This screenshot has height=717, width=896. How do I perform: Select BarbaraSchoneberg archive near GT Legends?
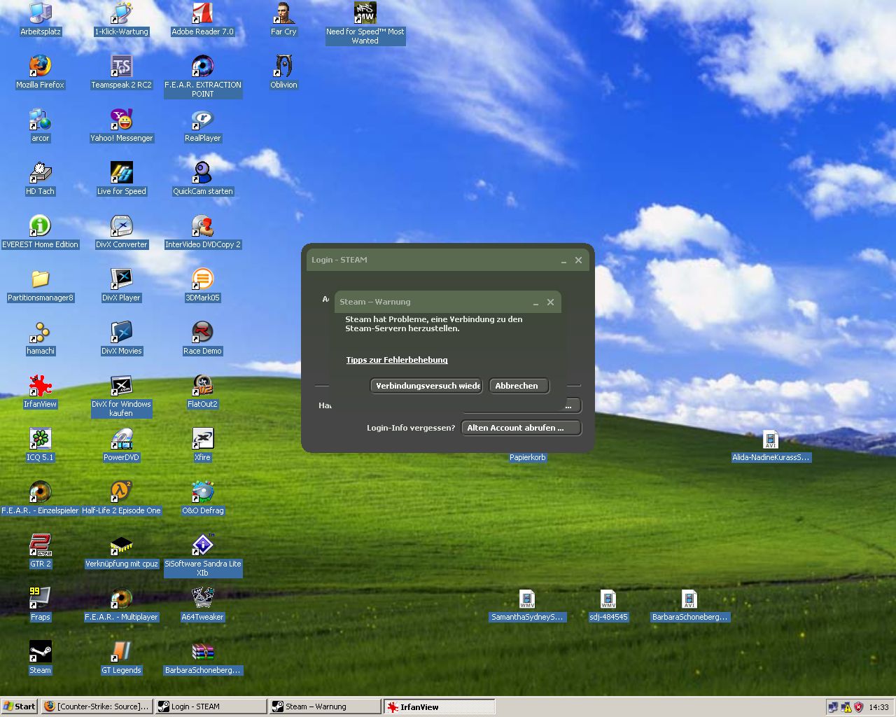202,658
